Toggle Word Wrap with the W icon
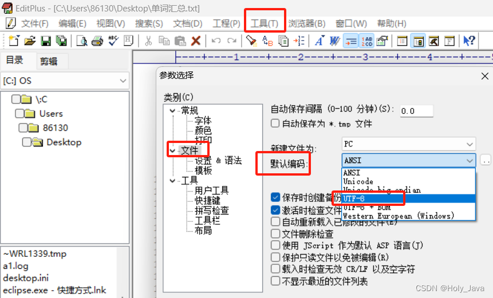The width and height of the screenshot is (493, 298). pyautogui.click(x=334, y=41)
